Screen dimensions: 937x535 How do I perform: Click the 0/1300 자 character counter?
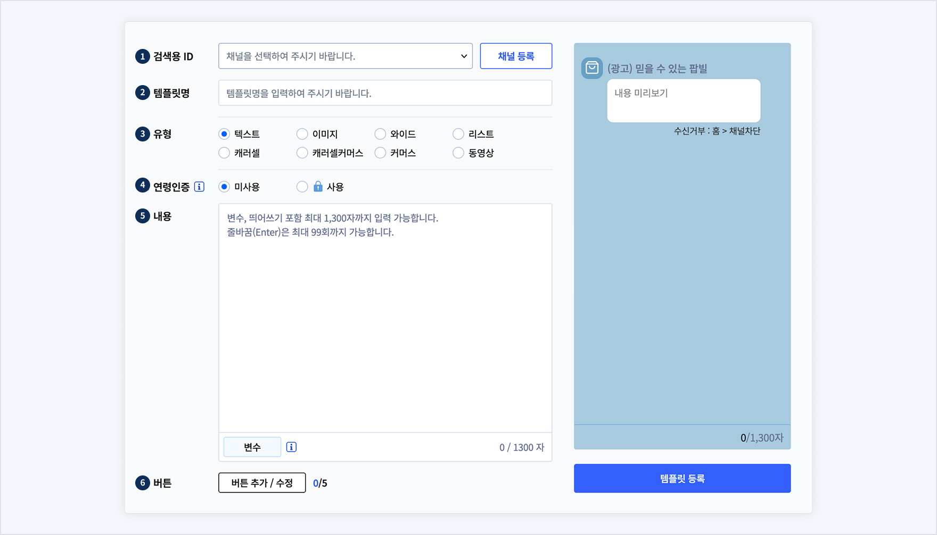pyautogui.click(x=522, y=447)
